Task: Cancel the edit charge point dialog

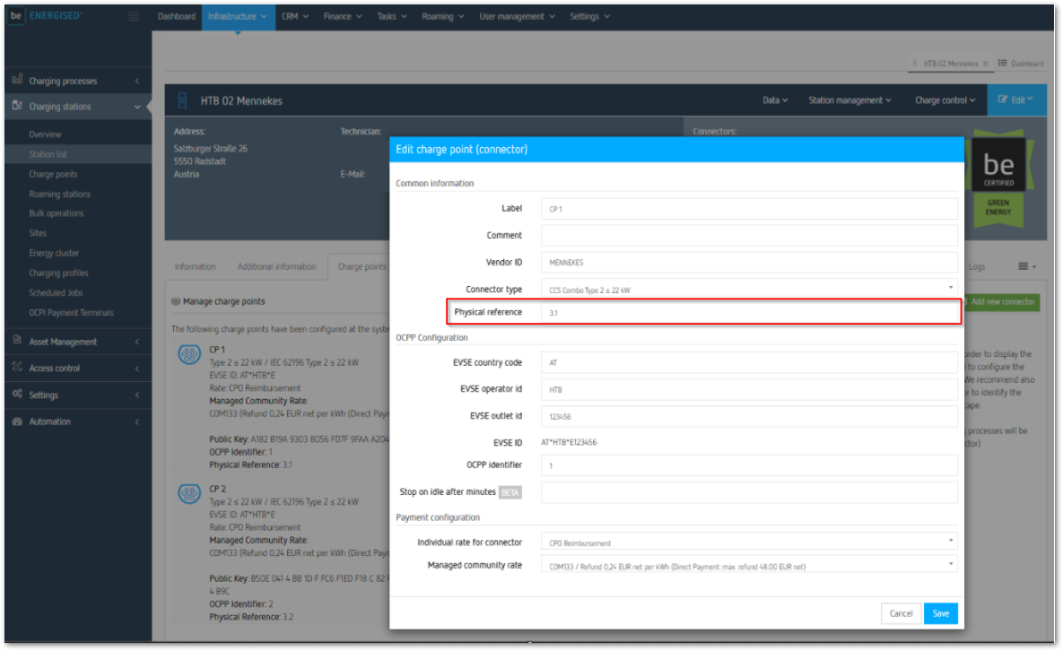Action: click(901, 613)
